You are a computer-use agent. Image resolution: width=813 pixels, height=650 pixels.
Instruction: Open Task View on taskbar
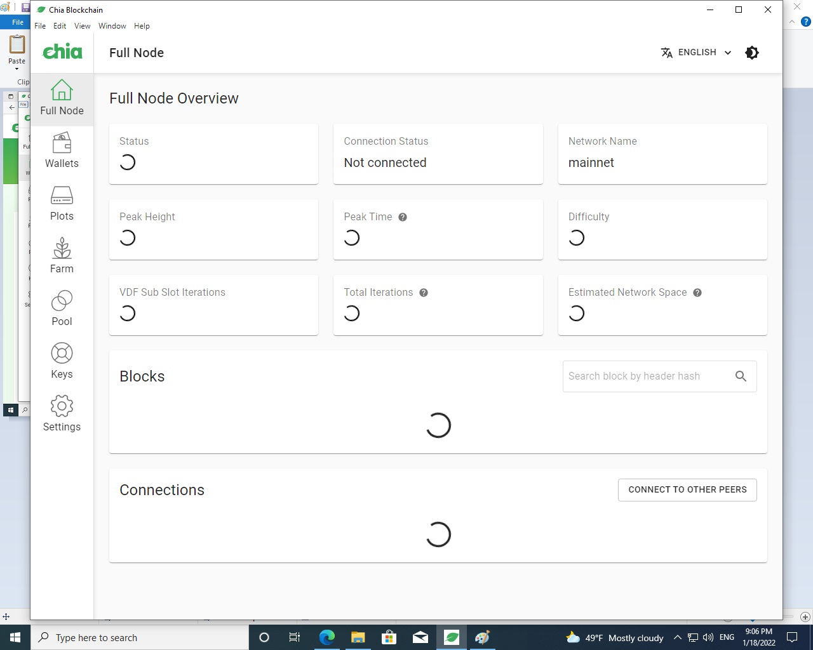(295, 637)
